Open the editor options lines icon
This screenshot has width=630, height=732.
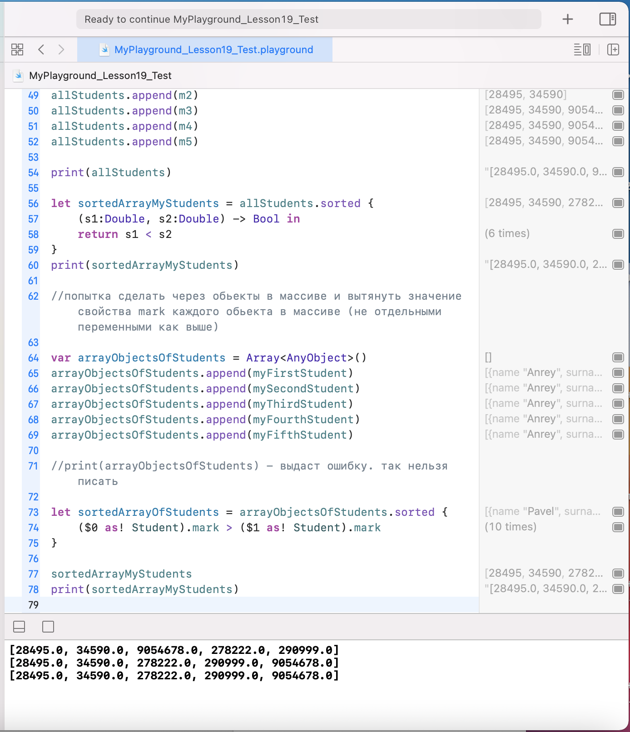point(582,49)
